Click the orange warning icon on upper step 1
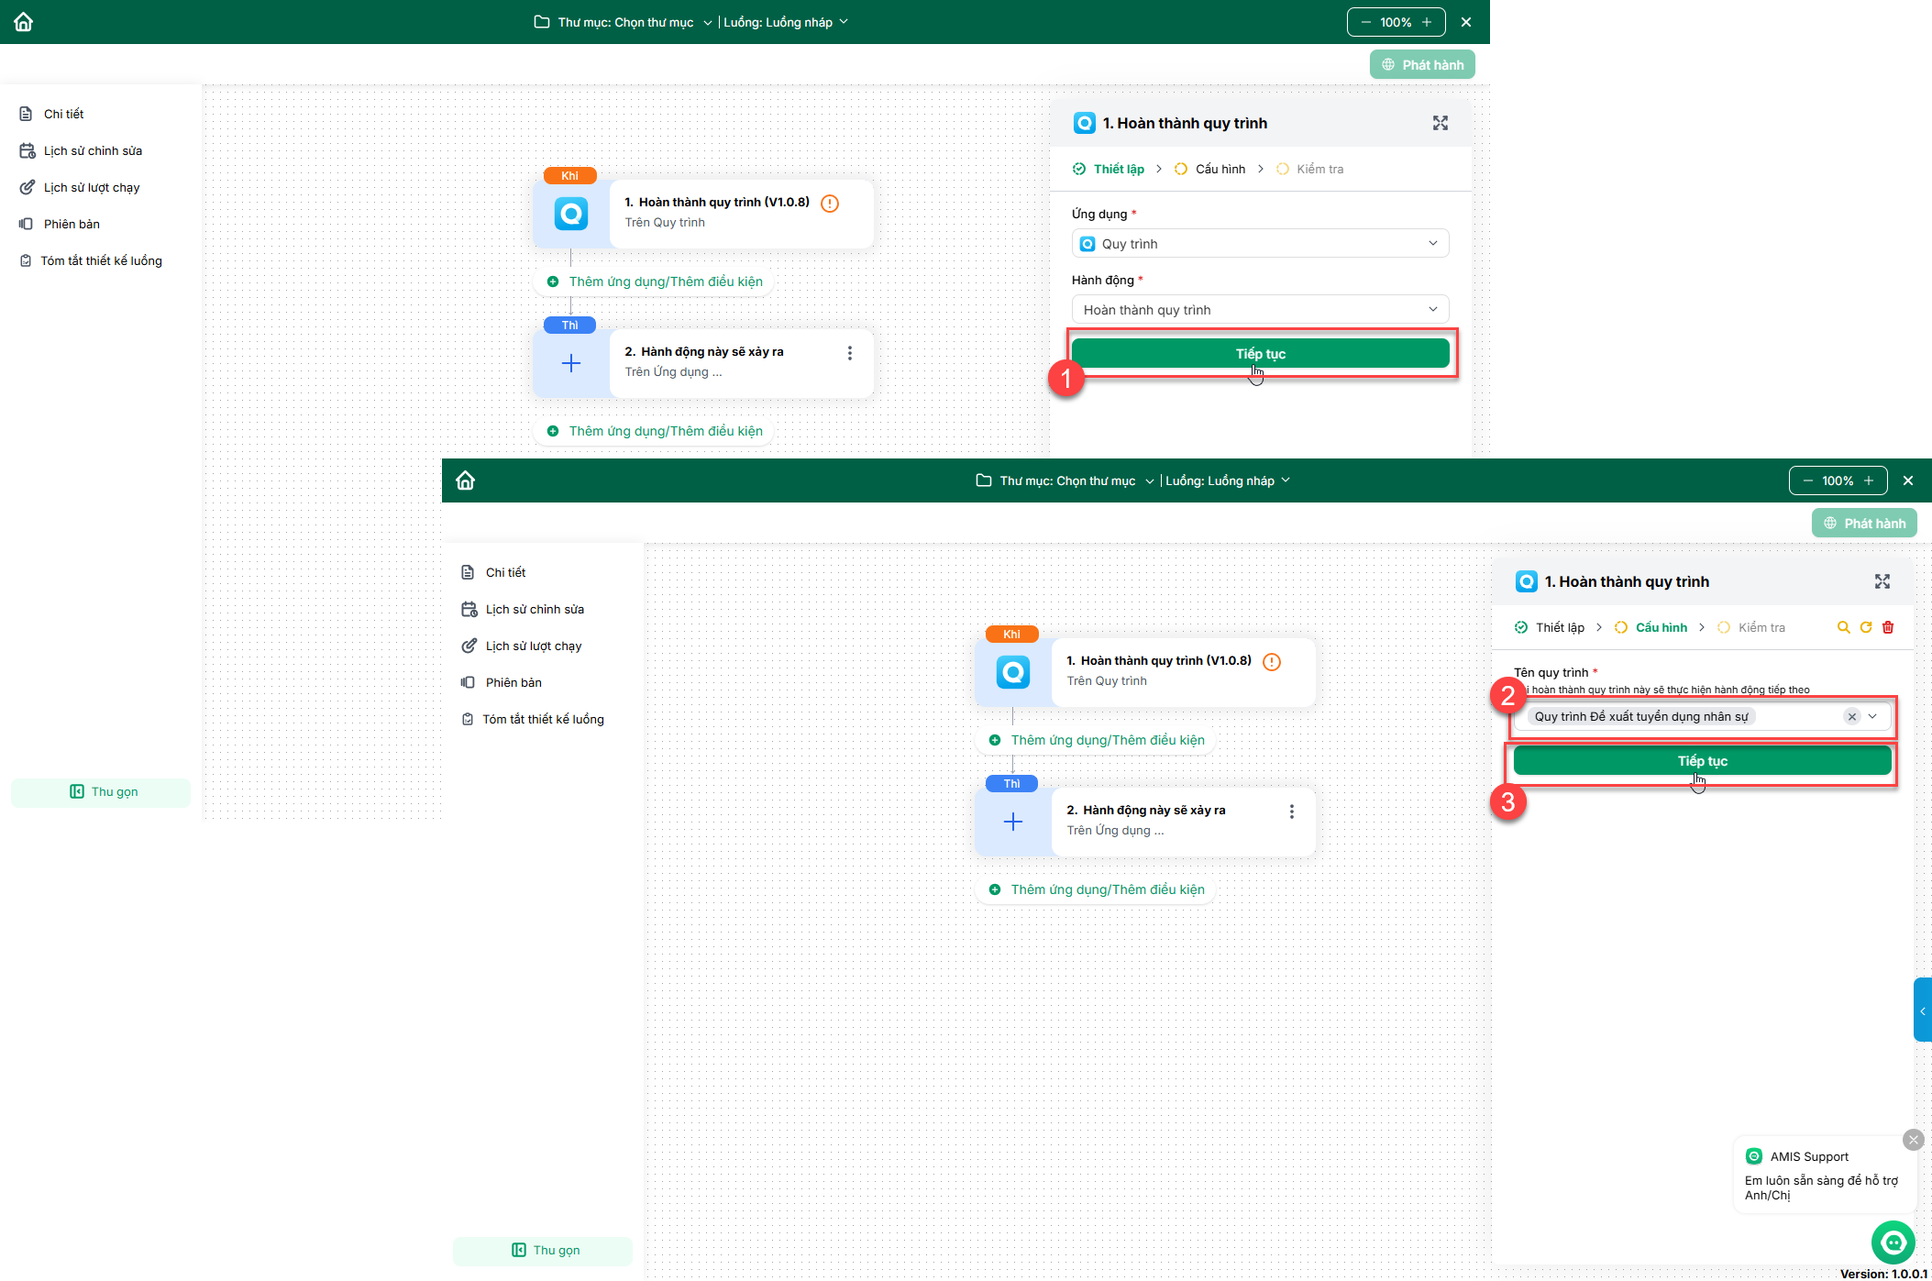Viewport: 1932px width, 1281px height. pos(830,204)
